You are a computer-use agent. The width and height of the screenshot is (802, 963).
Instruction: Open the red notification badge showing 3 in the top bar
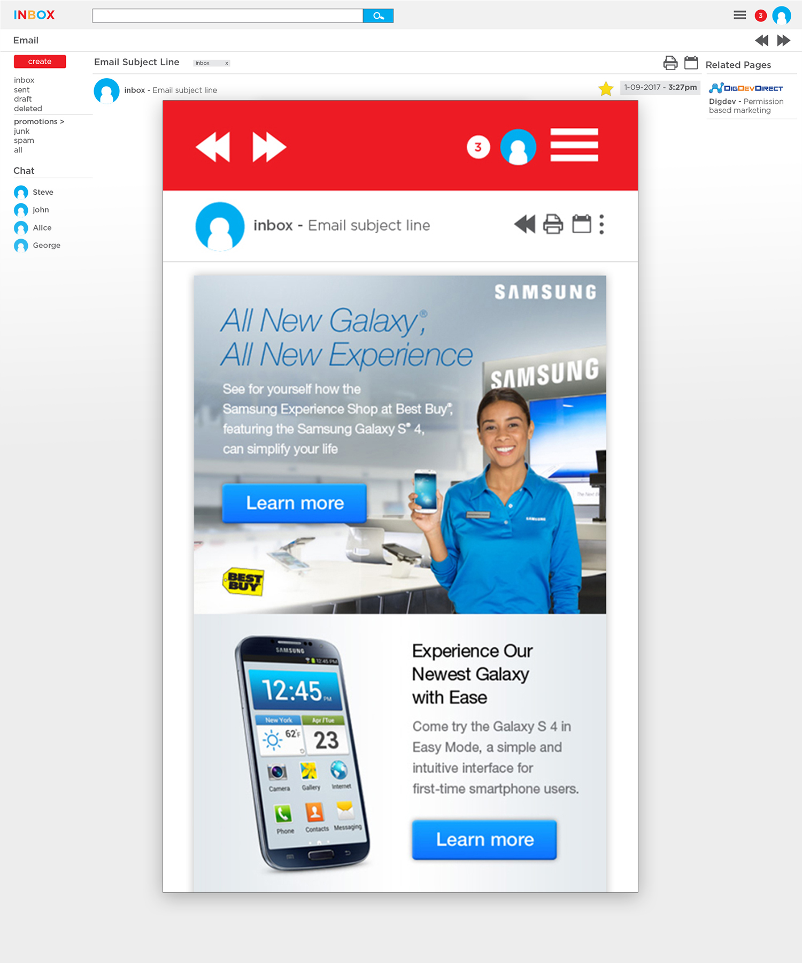pyautogui.click(x=761, y=16)
